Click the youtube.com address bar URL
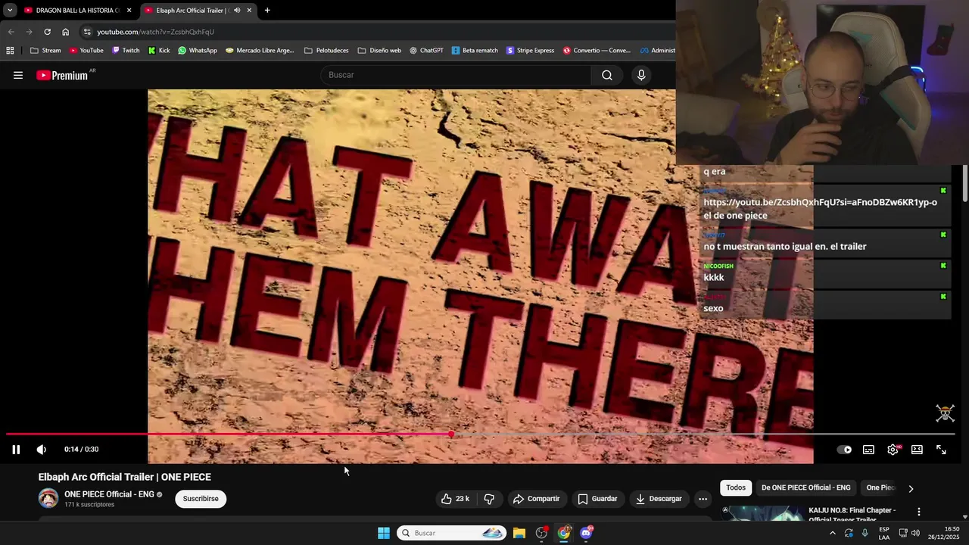Screen dimensions: 969x545 pyautogui.click(x=155, y=32)
